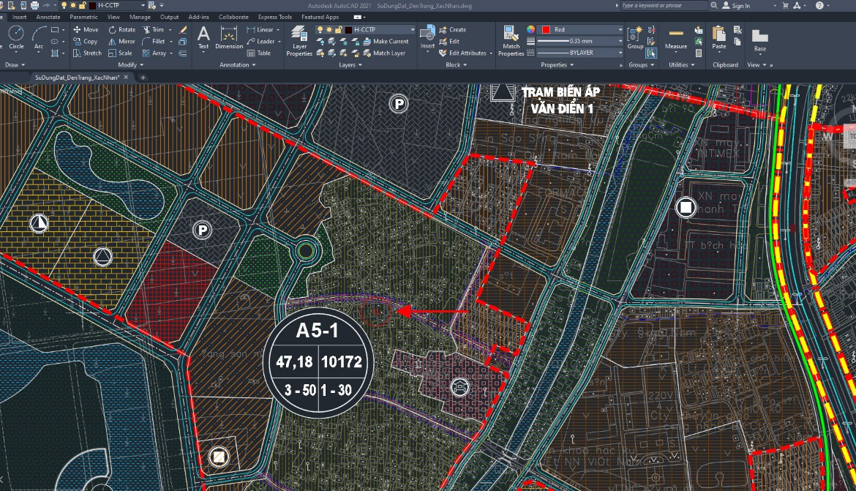Click the Dimension annotation tool

229,38
